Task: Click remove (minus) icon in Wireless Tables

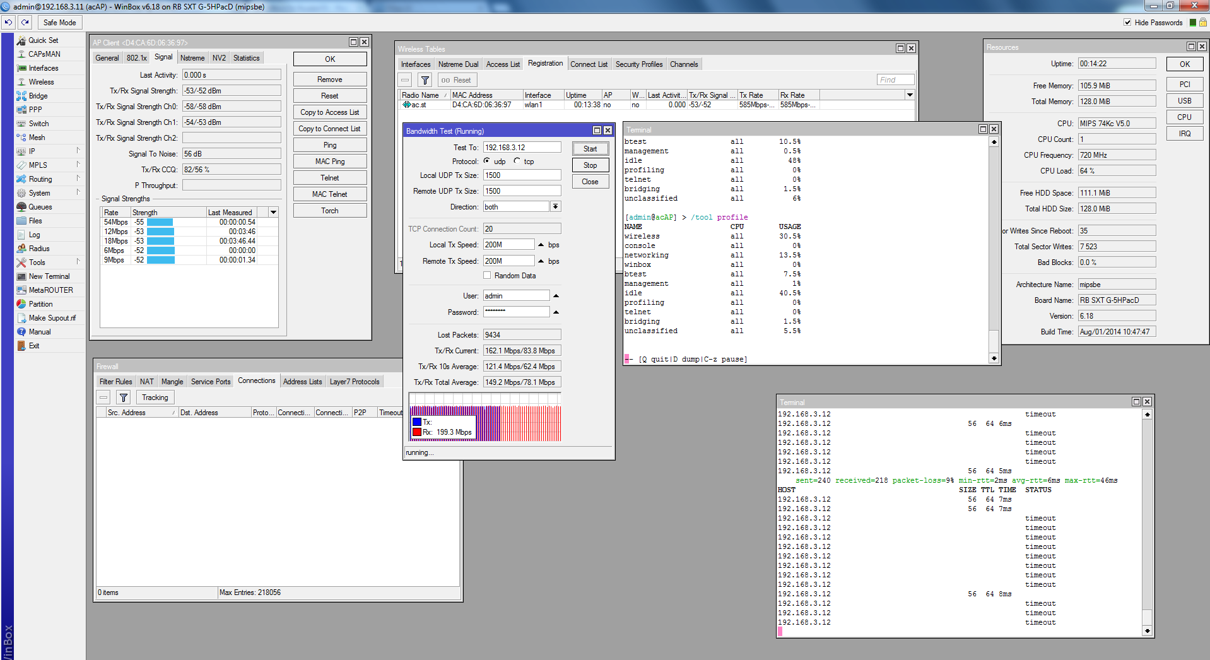Action: click(405, 80)
